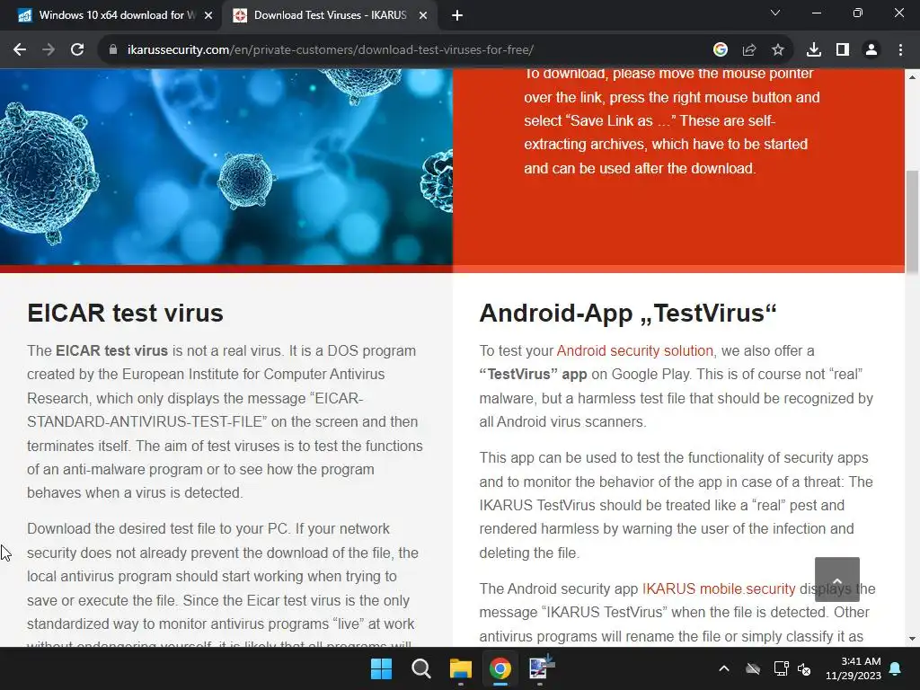Show hidden system tray icons
The image size is (920, 690).
pyautogui.click(x=724, y=668)
